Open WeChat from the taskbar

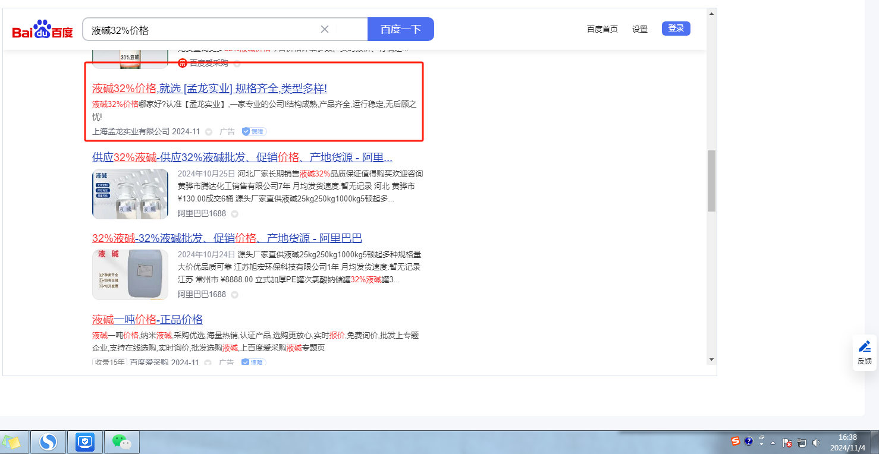122,442
